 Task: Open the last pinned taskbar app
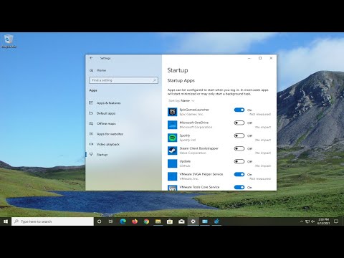216,221
